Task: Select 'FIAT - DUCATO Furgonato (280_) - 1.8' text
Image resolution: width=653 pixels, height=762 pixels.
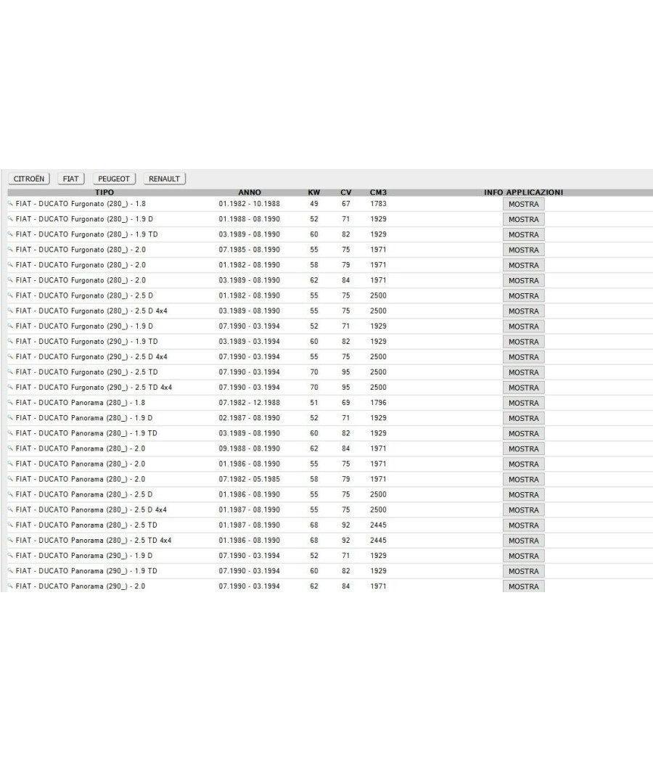Action: click(x=81, y=204)
